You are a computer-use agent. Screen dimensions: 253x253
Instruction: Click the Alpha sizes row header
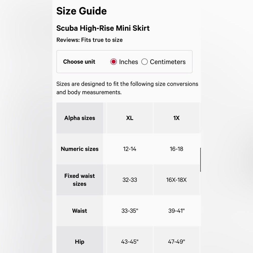click(x=80, y=118)
